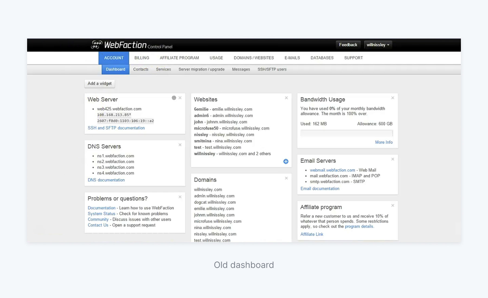The width and height of the screenshot is (488, 298).
Task: Click smtp.webfaction.com - SMTP entry
Action: pos(337,182)
